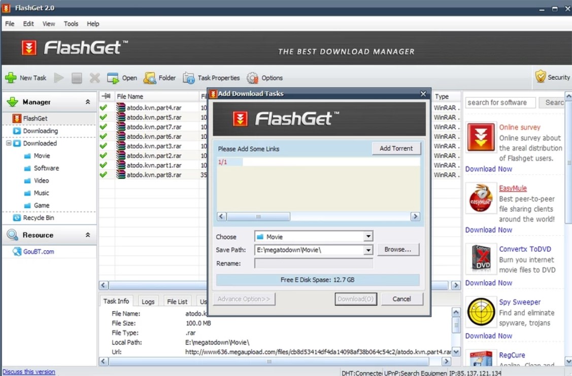The height and width of the screenshot is (376, 572).
Task: Open Task Properties from the toolbar
Action: point(189,78)
